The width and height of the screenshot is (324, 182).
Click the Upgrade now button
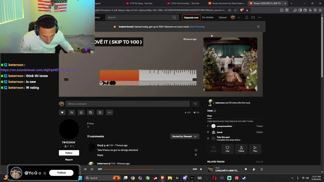point(191,17)
